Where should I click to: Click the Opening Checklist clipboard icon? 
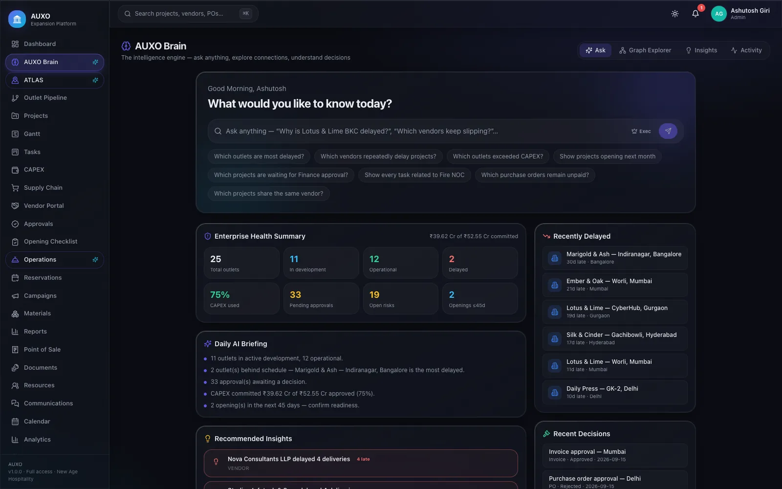coord(15,242)
